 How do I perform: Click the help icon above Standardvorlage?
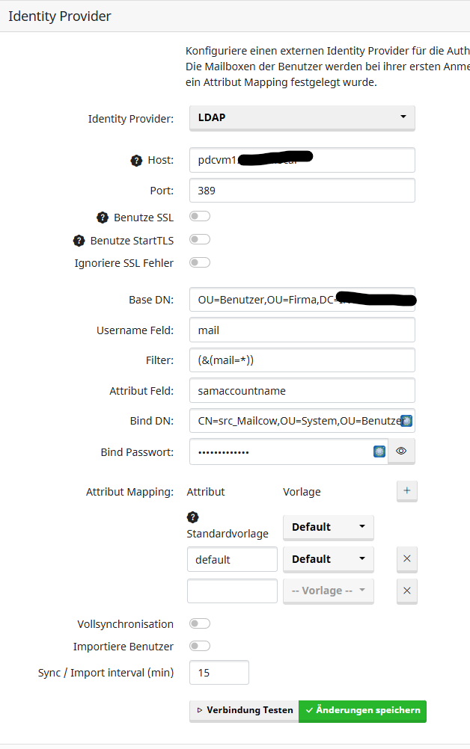pyautogui.click(x=192, y=517)
